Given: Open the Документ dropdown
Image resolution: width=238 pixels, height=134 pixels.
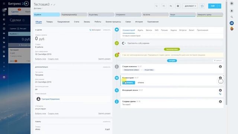Looking at the screenshot, I should (190, 6).
